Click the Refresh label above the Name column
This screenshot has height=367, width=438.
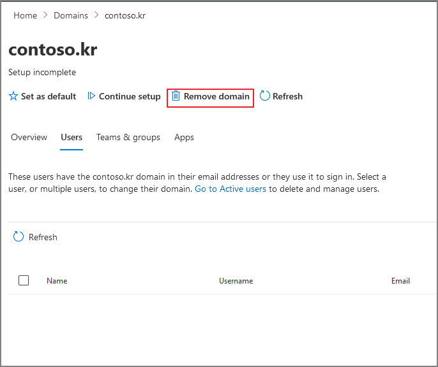click(x=43, y=237)
